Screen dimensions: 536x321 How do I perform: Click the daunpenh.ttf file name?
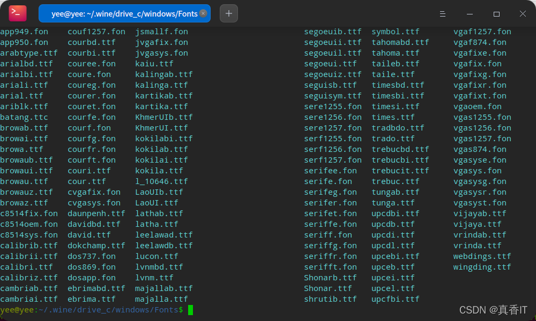coord(96,213)
